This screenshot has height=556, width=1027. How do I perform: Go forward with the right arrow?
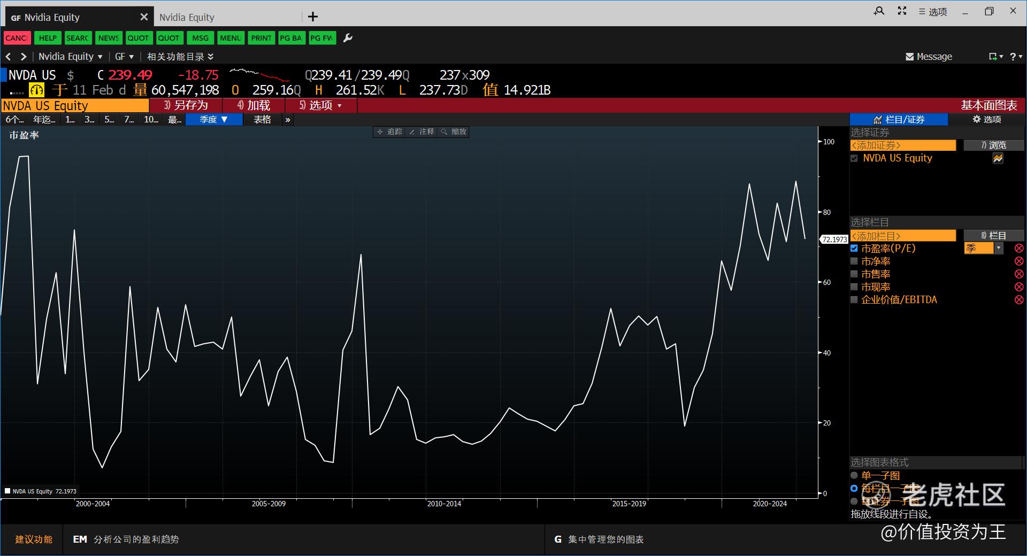tap(24, 57)
